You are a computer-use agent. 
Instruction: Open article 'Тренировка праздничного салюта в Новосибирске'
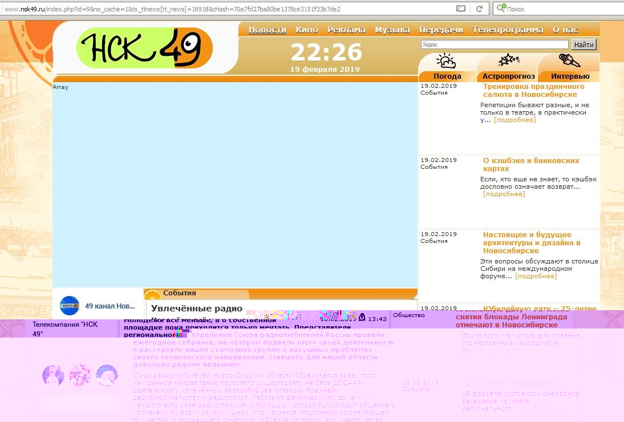530,91
